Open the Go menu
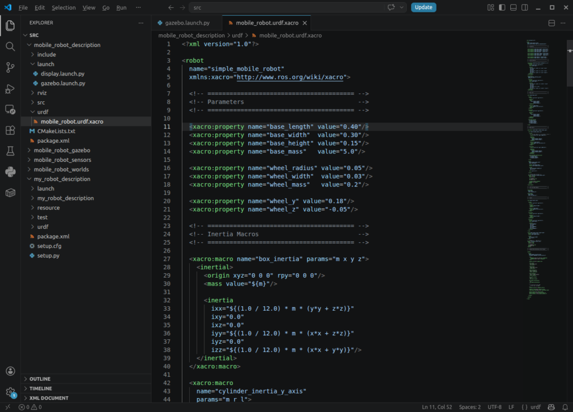Viewport: 573px width, 412px height. 106,7
